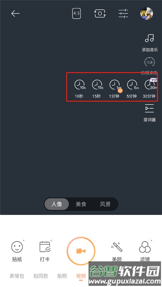Image resolution: width=162 pixels, height=287 pixels.
Task: Open the 提词器 teleprompter
Action: point(150,113)
